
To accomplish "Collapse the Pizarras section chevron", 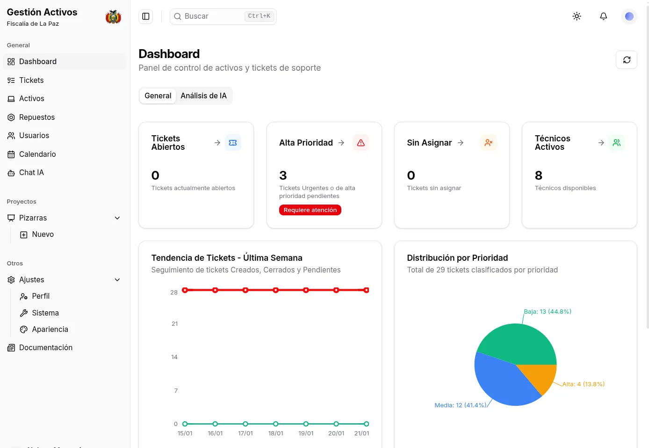I will pyautogui.click(x=117, y=218).
